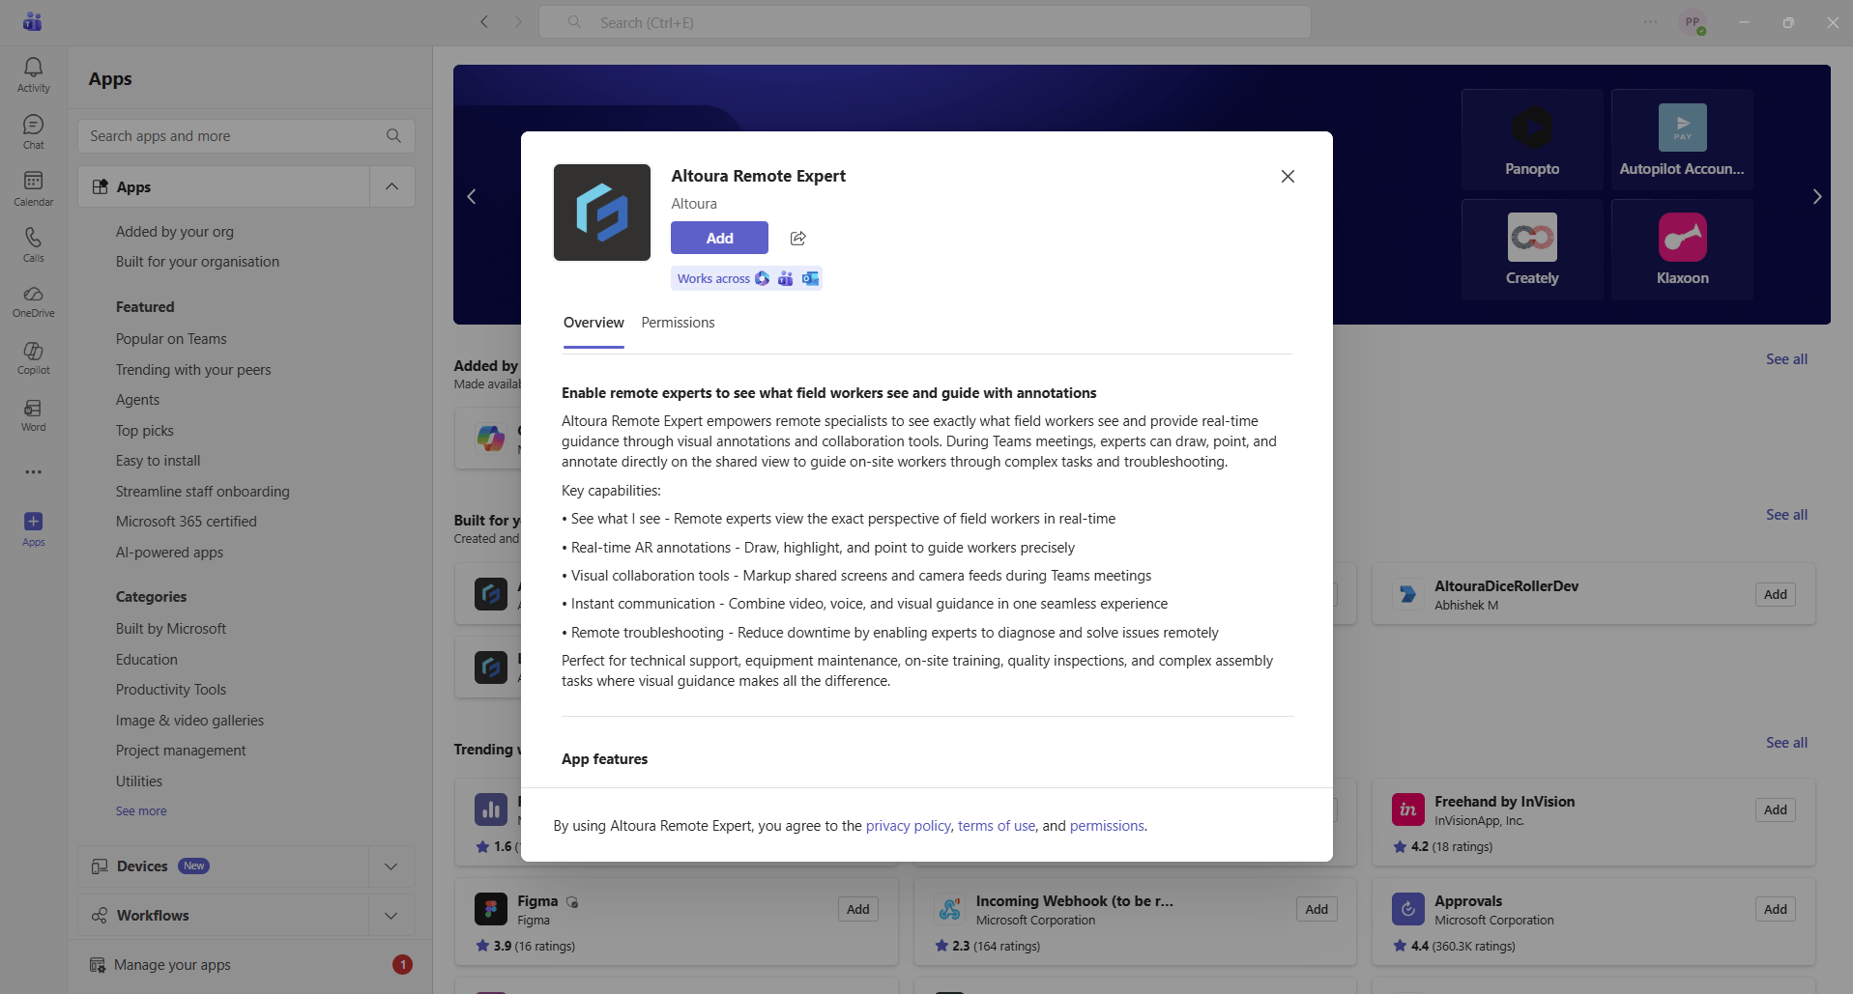Open the Chat section
Viewport: 1853px width, 994px height.
[33, 131]
